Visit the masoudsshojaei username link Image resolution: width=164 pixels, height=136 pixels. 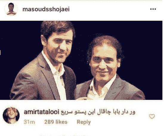46,9
